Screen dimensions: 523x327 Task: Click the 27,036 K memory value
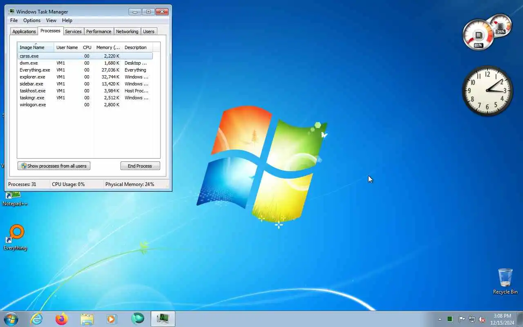110,70
